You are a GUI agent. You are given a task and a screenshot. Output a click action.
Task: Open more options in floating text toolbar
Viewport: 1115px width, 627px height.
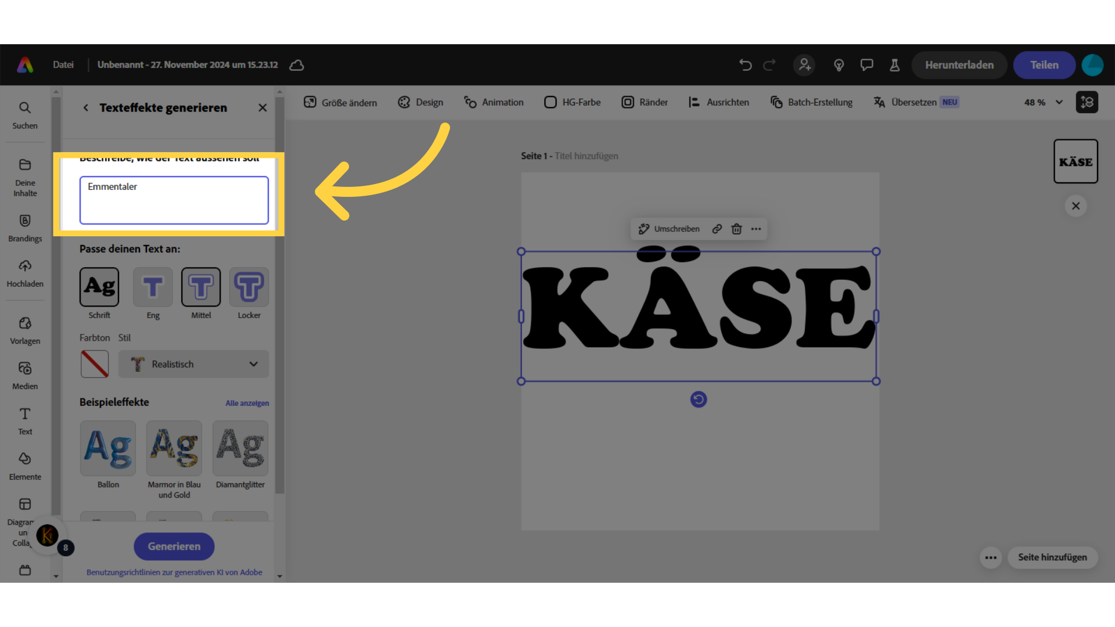click(756, 229)
